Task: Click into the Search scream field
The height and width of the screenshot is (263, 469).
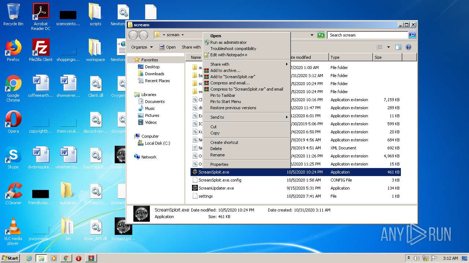Action: (x=368, y=35)
